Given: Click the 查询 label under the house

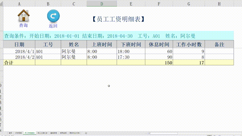Looking at the screenshot, I should point(23,26).
